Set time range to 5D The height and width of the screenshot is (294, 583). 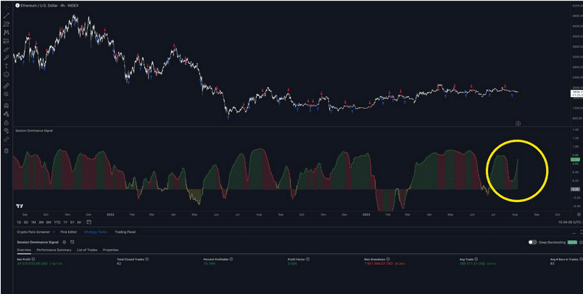pyautogui.click(x=26, y=222)
